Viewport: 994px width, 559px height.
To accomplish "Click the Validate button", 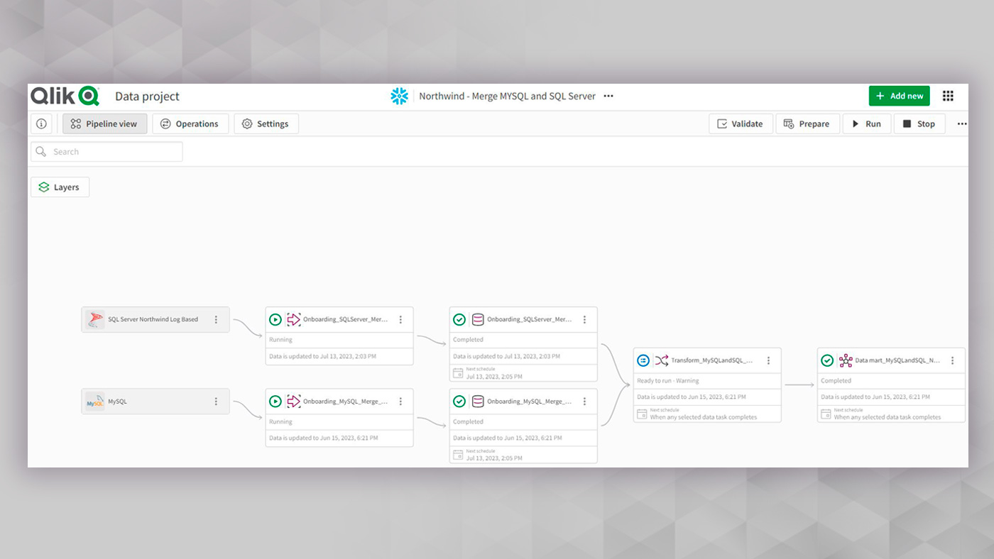I will tap(741, 123).
